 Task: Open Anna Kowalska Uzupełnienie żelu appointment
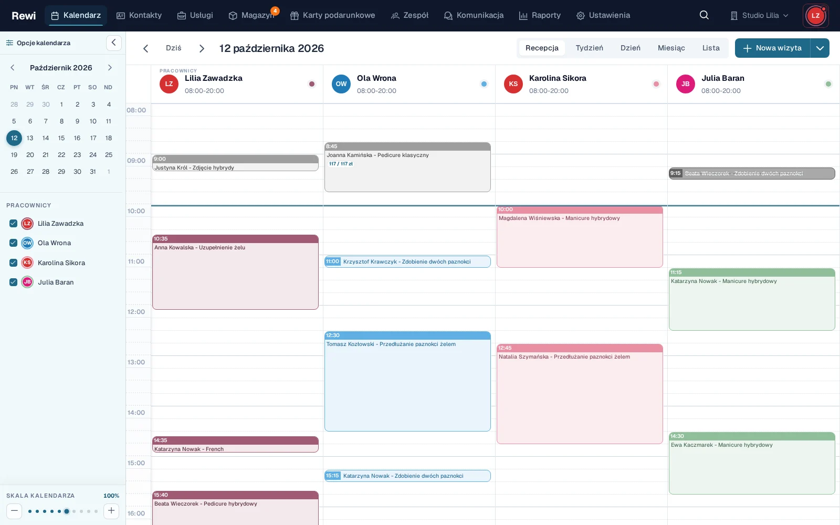coord(235,272)
